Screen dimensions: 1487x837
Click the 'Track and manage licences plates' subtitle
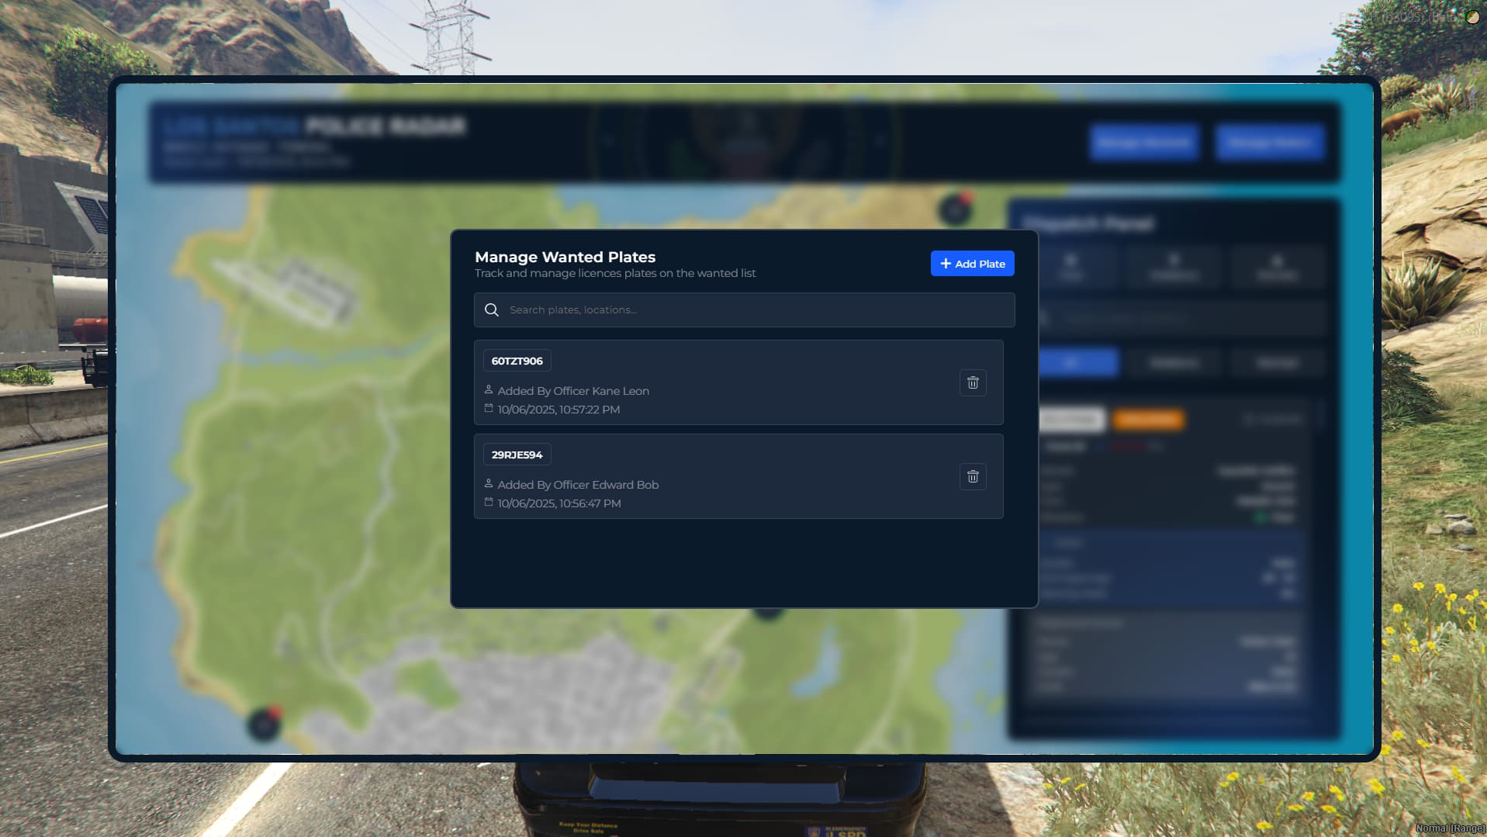(x=615, y=273)
